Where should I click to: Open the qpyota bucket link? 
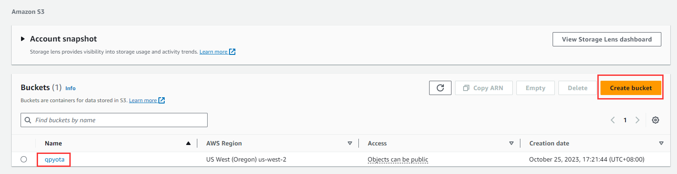click(53, 159)
